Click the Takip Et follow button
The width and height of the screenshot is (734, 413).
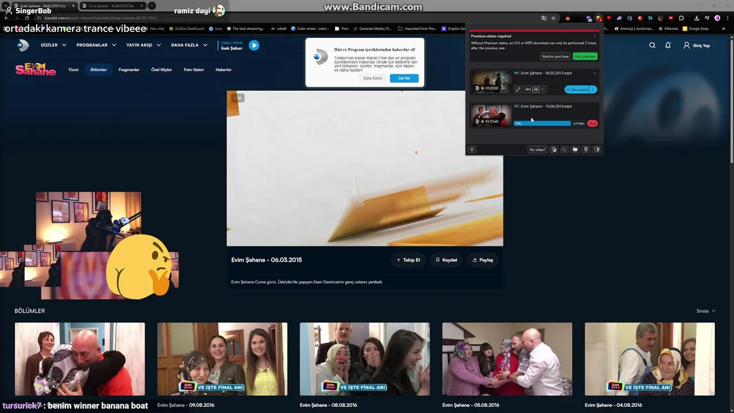click(x=408, y=260)
